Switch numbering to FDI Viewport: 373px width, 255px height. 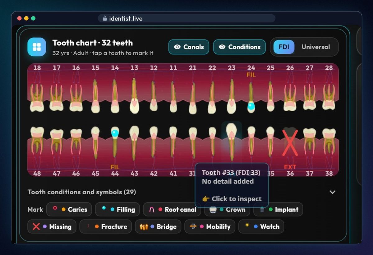284,47
